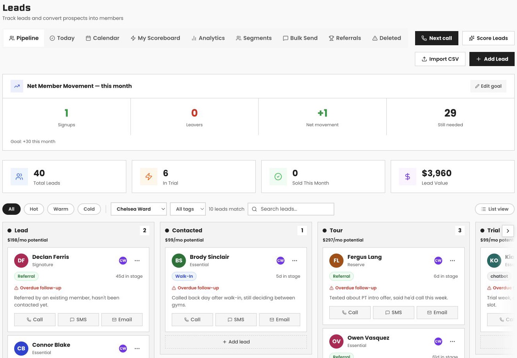Open the three-dot menu on Owen Vasquez card

click(x=452, y=341)
